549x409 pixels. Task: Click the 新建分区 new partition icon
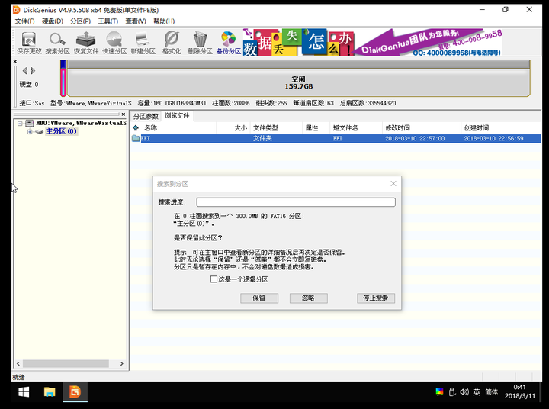click(143, 43)
